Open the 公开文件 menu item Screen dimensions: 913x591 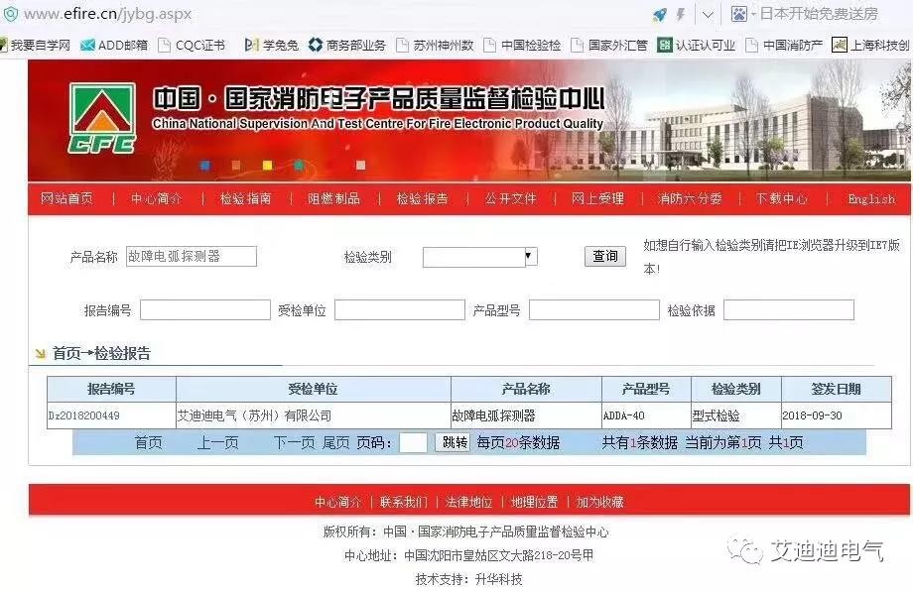(511, 199)
